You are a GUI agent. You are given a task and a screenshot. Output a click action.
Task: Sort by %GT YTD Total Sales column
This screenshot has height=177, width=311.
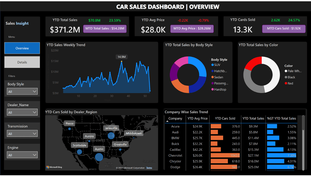[281, 118]
